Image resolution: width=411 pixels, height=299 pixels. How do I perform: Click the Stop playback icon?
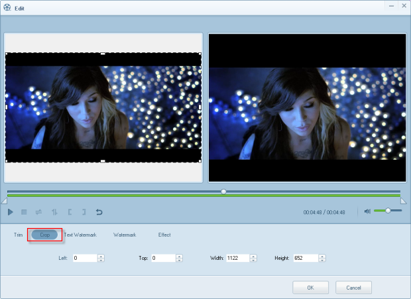tap(24, 212)
